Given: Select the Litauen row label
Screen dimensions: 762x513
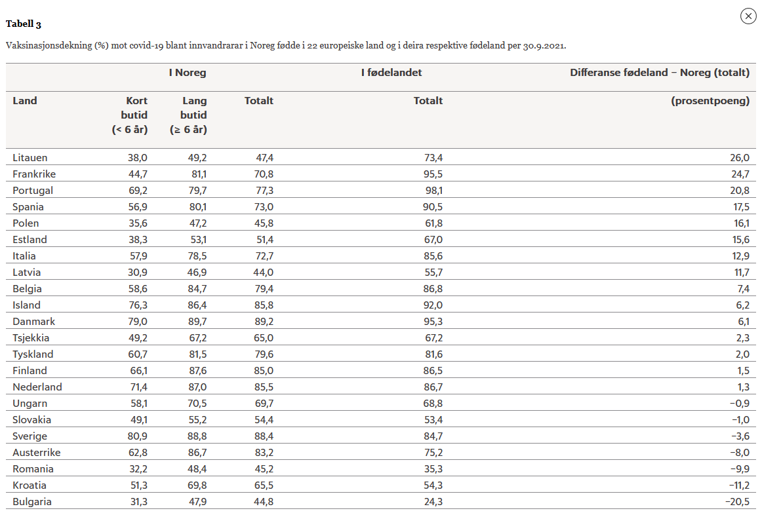Looking at the screenshot, I should (x=30, y=158).
